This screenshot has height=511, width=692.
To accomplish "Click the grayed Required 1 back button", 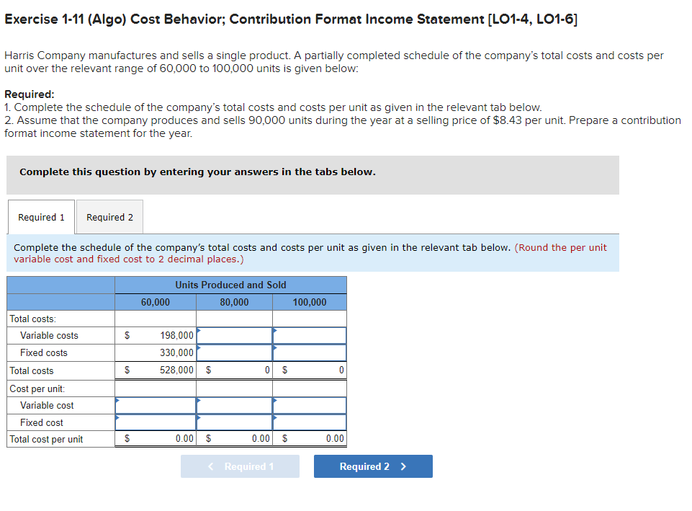I will [x=240, y=466].
